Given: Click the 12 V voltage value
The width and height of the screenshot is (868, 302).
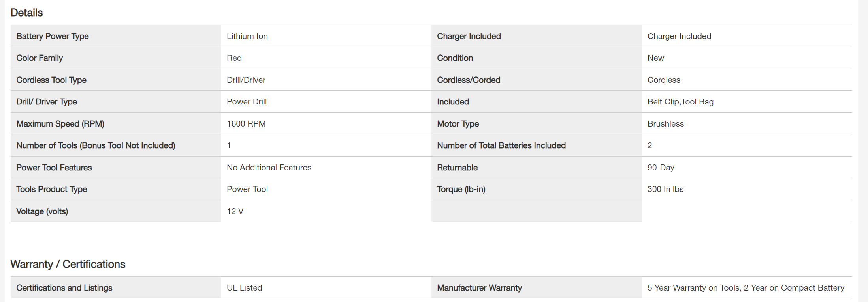Looking at the screenshot, I should pos(235,211).
